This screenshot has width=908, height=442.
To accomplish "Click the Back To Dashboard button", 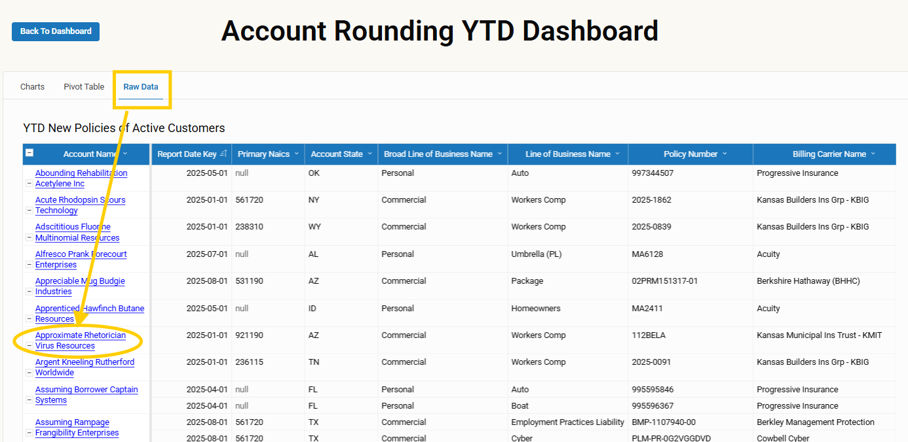I will coord(56,31).
